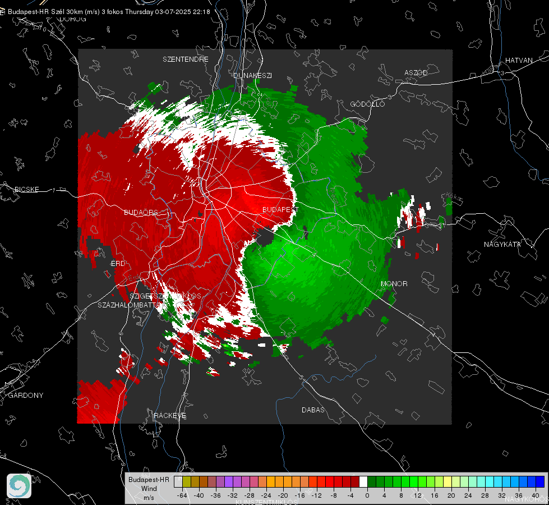Click the DOROG town label
549x505 pixels.
(73, 19)
